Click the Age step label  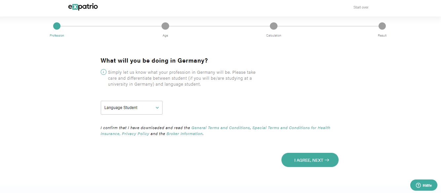(165, 36)
